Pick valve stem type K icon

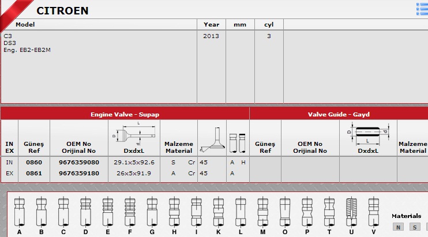(x=218, y=212)
